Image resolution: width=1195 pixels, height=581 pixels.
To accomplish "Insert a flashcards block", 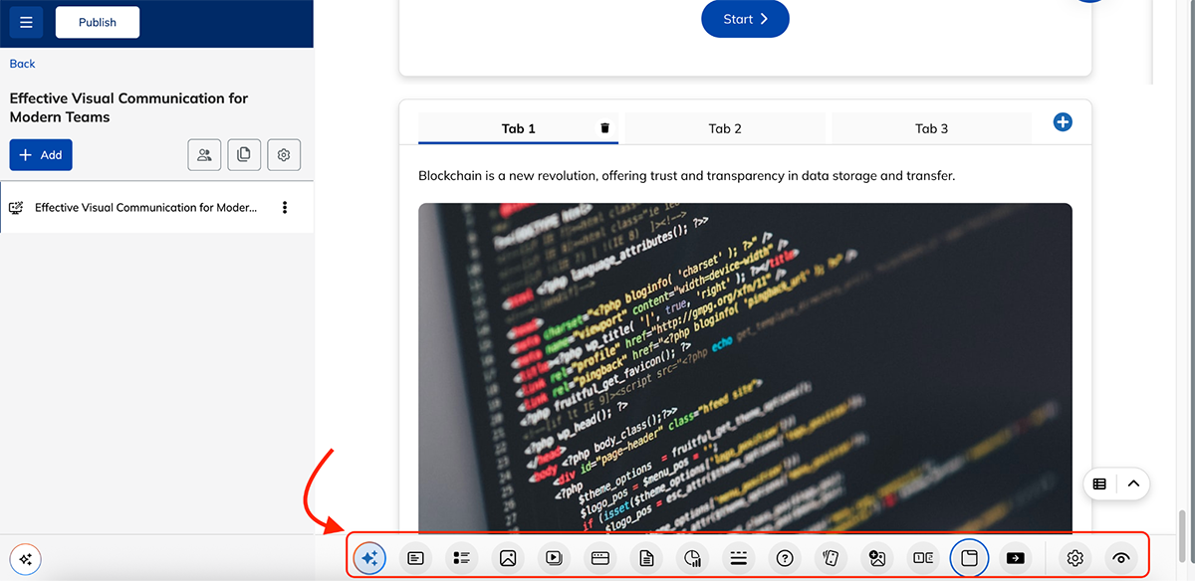I will 831,558.
